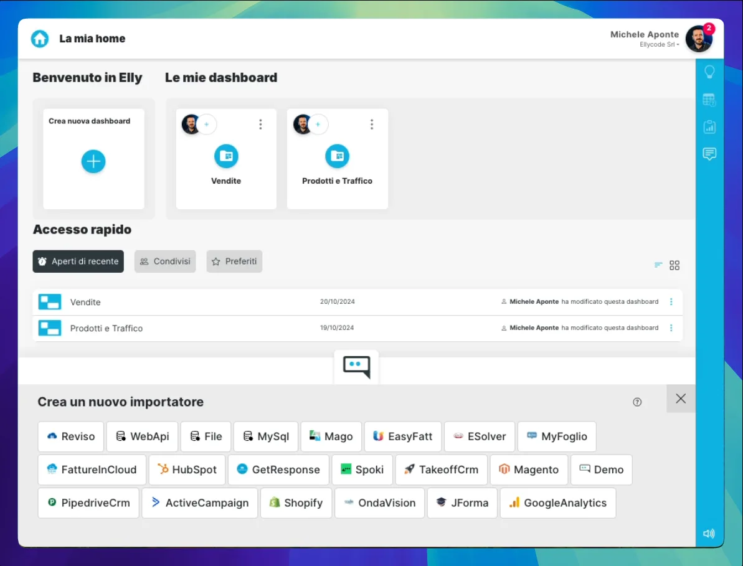
Task: Click Vendite row dashboard thumbnail icon
Action: point(50,302)
